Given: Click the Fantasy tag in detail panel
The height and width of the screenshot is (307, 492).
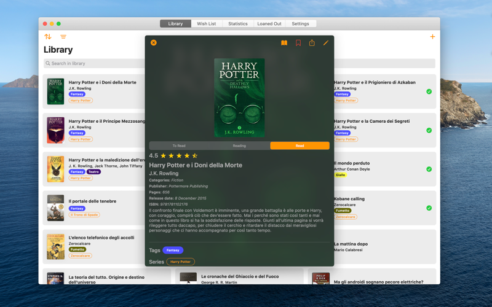Looking at the screenshot, I should [x=173, y=251].
